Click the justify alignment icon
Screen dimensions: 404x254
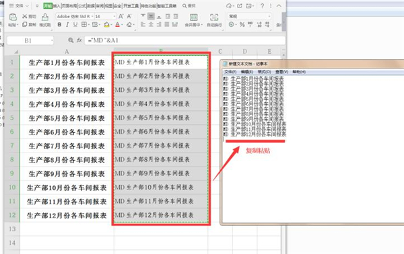(x=167, y=24)
